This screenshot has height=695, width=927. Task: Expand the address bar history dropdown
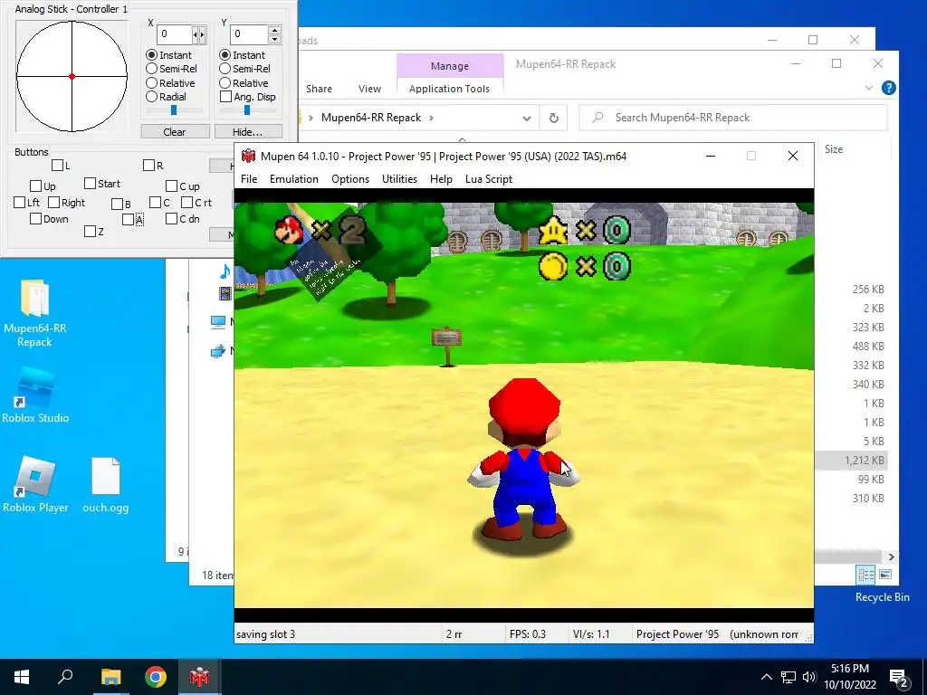click(526, 119)
